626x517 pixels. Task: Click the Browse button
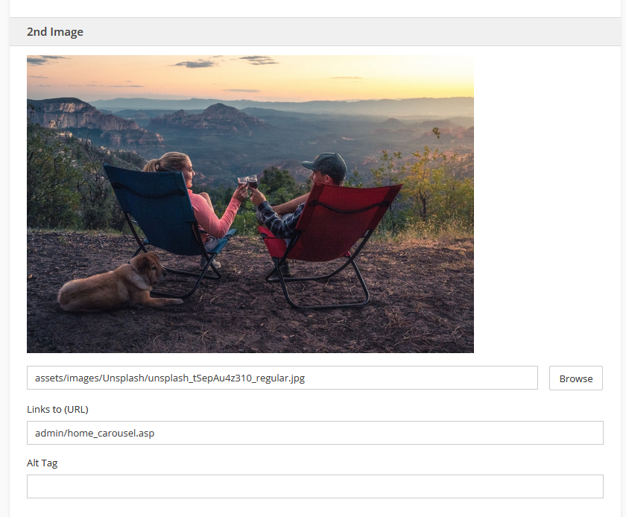[x=575, y=378]
